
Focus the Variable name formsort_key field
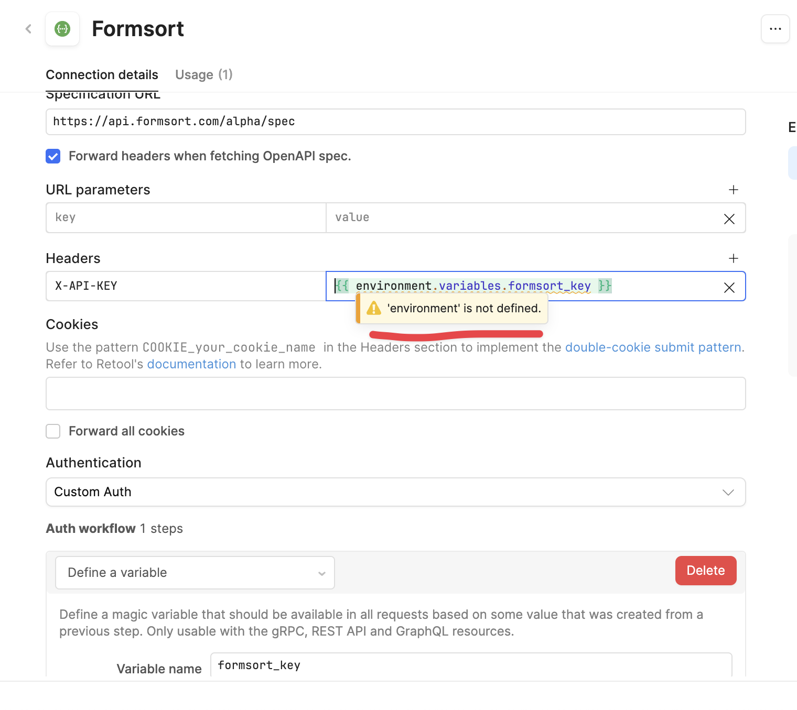coord(470,665)
